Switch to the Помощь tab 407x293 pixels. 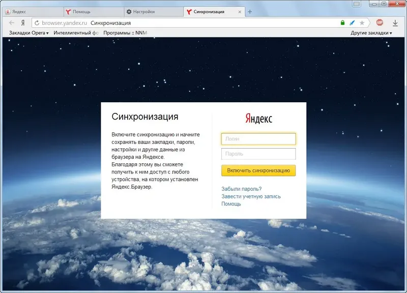point(94,12)
